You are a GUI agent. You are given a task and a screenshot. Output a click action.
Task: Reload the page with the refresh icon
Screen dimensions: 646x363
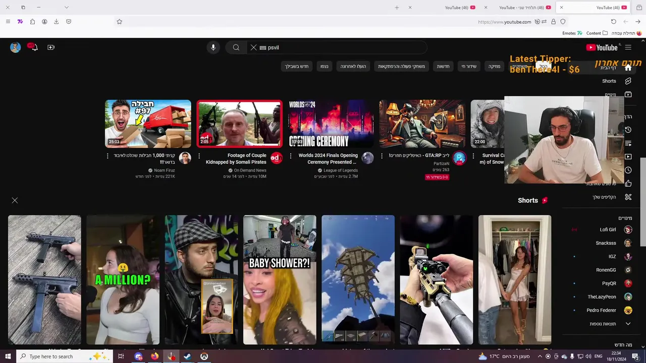[614, 22]
